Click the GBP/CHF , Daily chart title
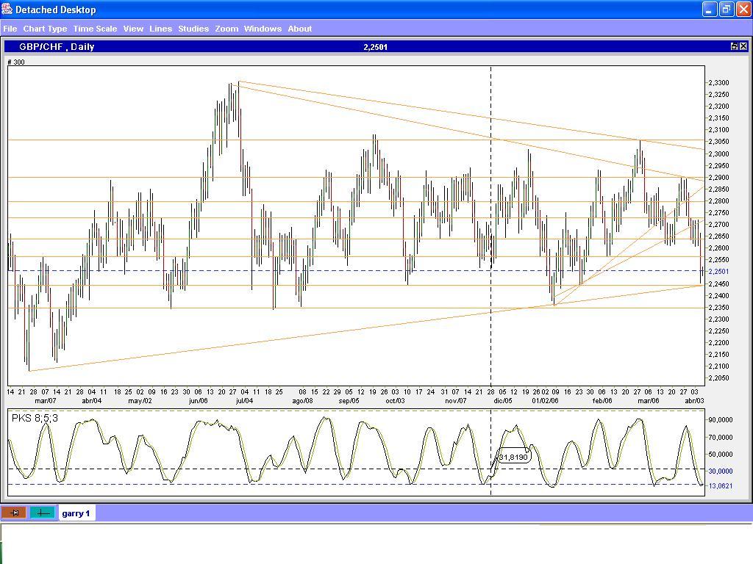Viewport: 753px width, 564px height. pyautogui.click(x=57, y=46)
